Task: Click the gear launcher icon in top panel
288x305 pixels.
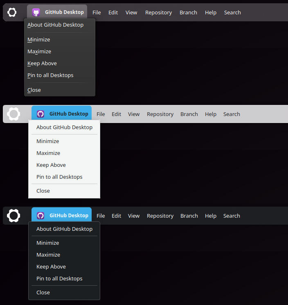Action: pyautogui.click(x=12, y=12)
